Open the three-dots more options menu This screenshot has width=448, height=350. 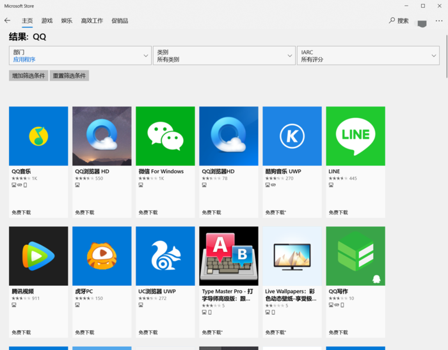(439, 21)
